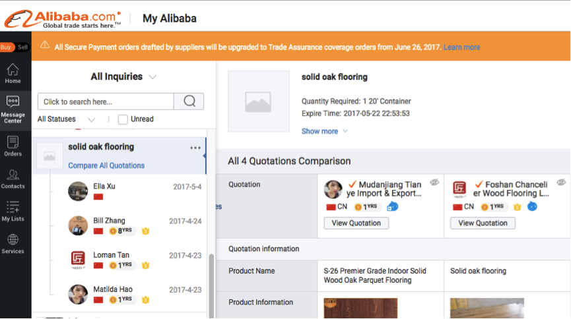571x319 pixels.
Task: Click Mudanjiang Tianye supplier avatar photo
Action: pos(333,189)
